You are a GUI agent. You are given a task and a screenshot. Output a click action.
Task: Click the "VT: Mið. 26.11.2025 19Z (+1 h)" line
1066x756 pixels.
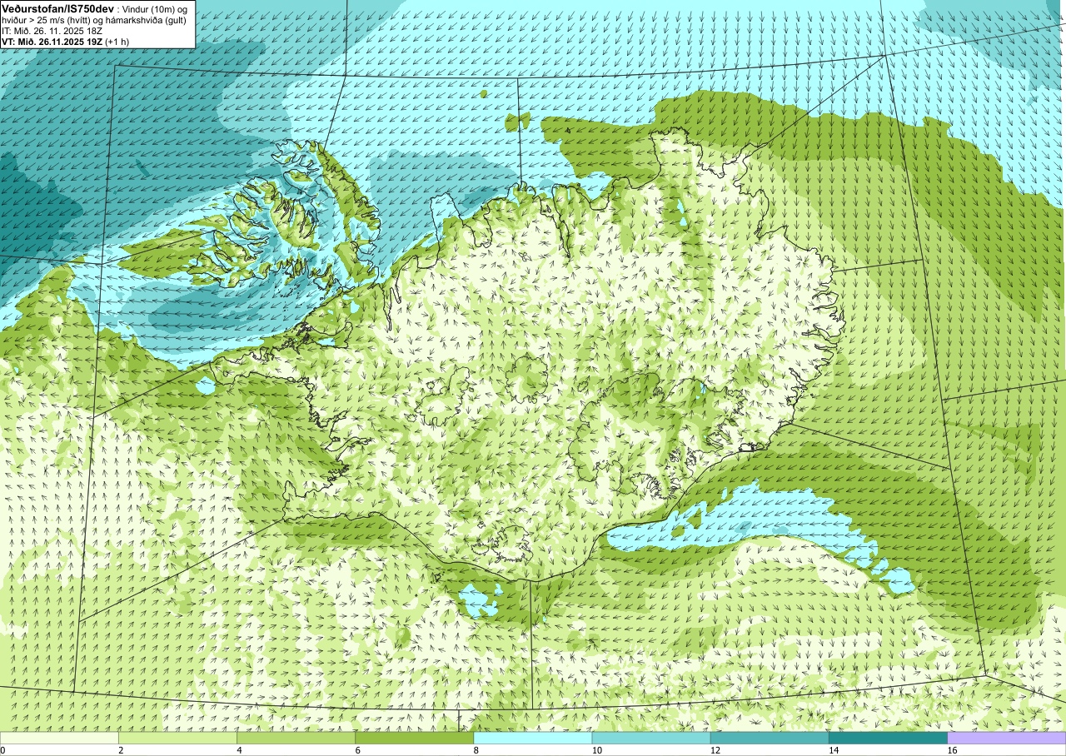tap(65, 42)
